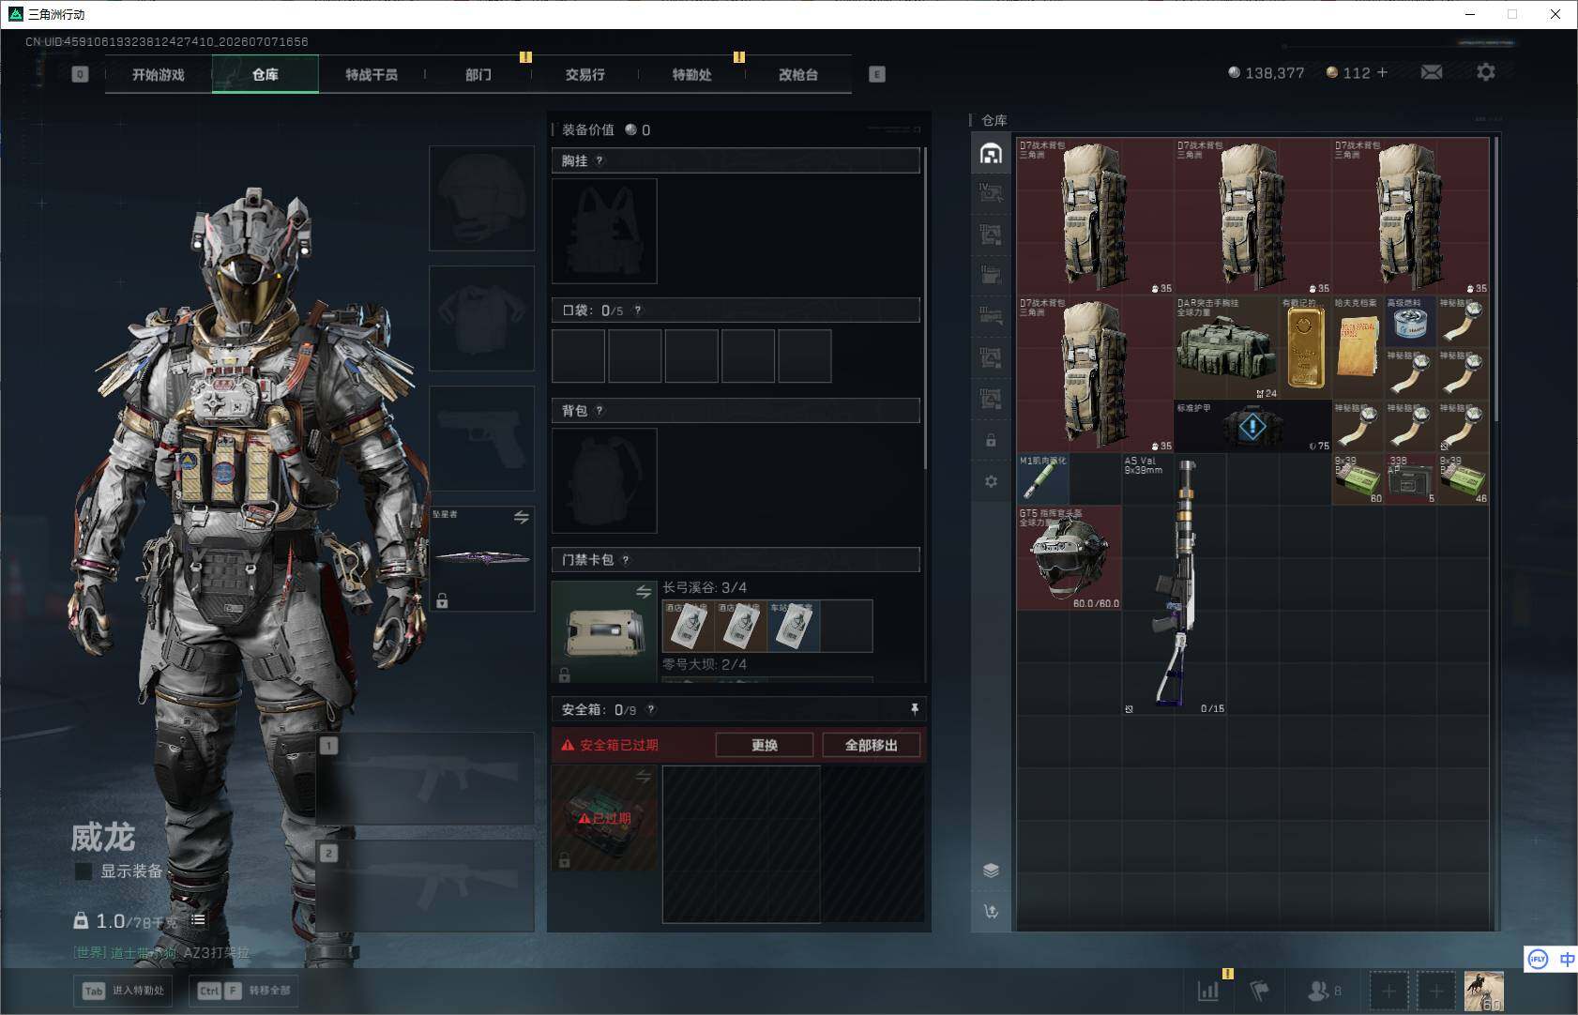Select the GT5 指挥官头盔 helmet
The height and width of the screenshot is (1015, 1578).
coord(1069,558)
